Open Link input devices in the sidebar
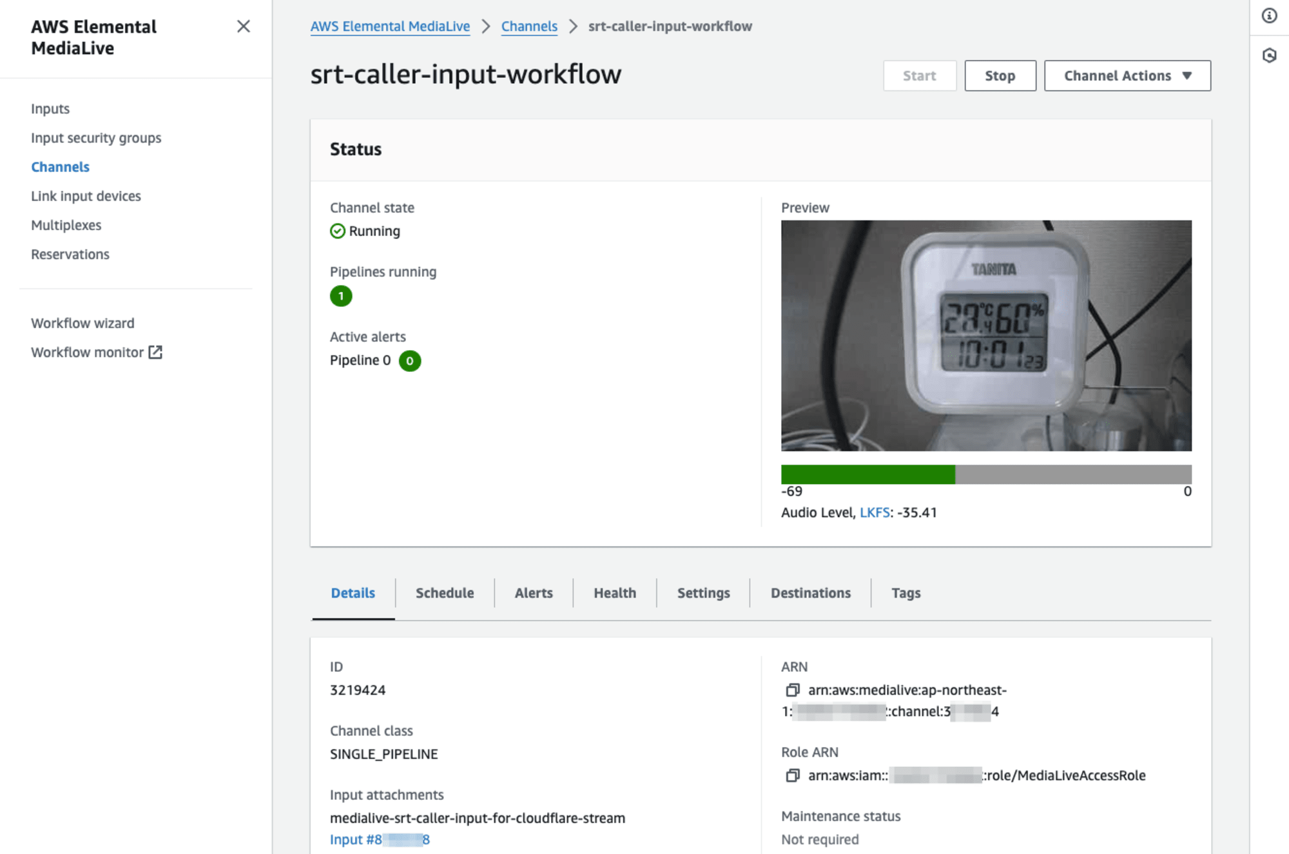1289x854 pixels. pyautogui.click(x=86, y=196)
